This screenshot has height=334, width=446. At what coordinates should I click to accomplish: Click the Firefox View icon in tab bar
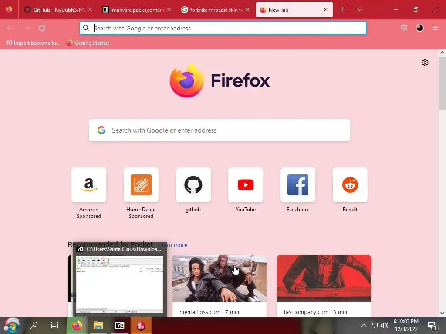pyautogui.click(x=9, y=10)
